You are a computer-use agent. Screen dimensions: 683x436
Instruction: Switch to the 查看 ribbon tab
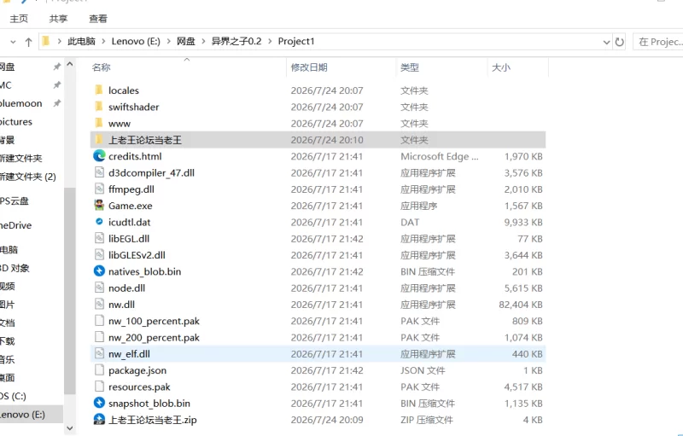tap(98, 19)
